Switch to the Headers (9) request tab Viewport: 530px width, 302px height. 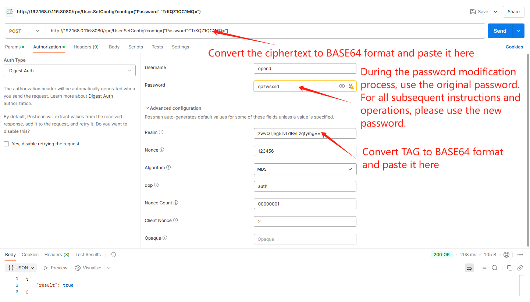click(86, 47)
